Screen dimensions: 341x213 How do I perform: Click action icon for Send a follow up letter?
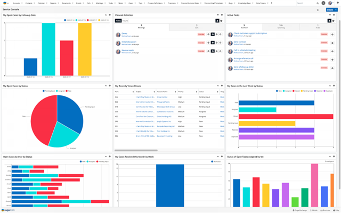tap(332, 68)
